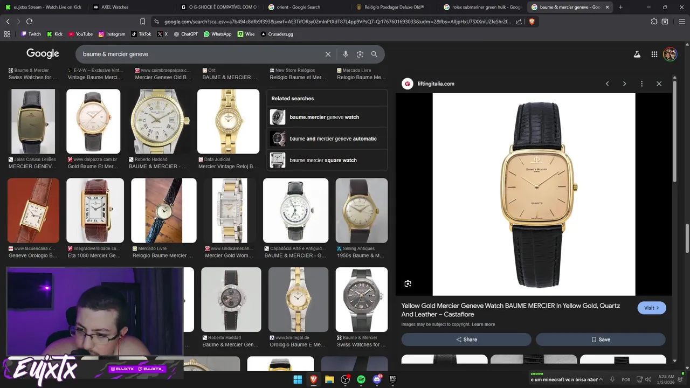
Task: Open the YouTube bookmark
Action: [80, 34]
